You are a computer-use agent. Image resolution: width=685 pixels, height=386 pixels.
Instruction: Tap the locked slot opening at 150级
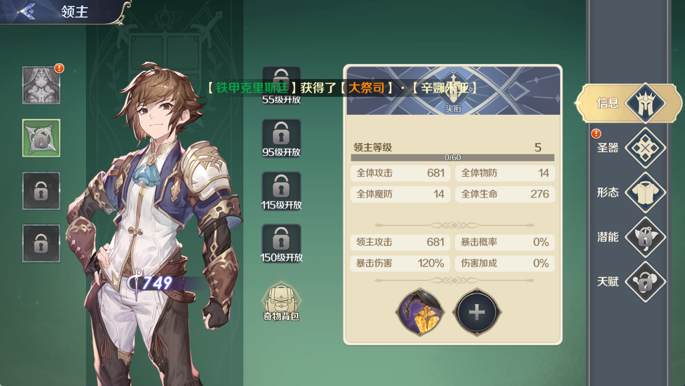click(281, 244)
